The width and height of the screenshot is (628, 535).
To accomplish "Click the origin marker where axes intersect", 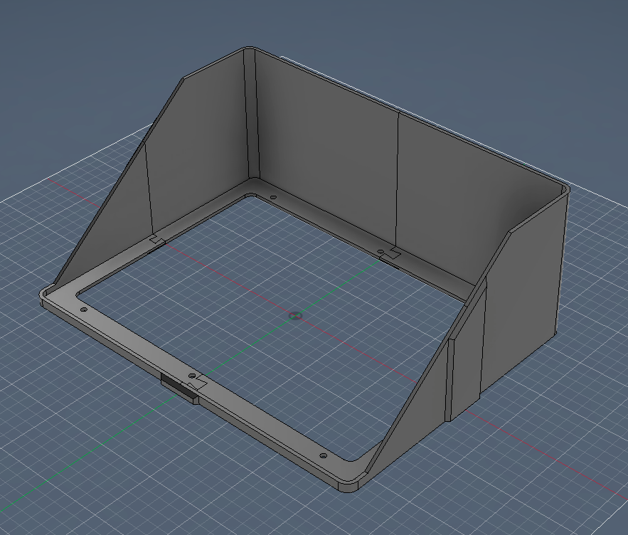I will click(296, 316).
